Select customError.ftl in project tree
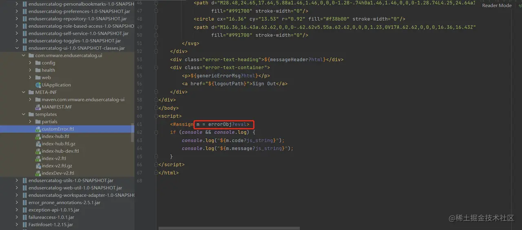 [x=67, y=129]
